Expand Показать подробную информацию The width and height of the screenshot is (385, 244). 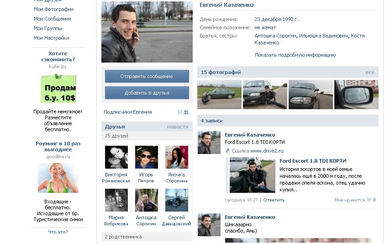[295, 55]
